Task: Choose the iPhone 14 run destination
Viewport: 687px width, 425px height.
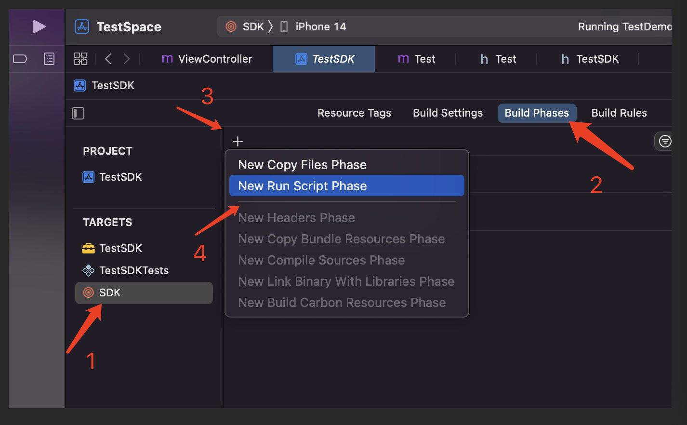Action: [x=313, y=27]
